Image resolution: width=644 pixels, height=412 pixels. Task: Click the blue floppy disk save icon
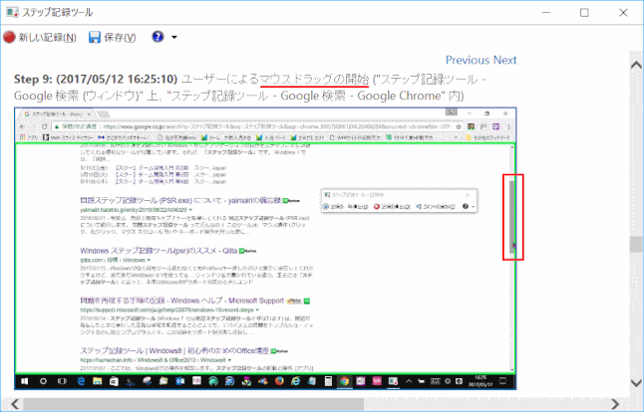pos(95,37)
